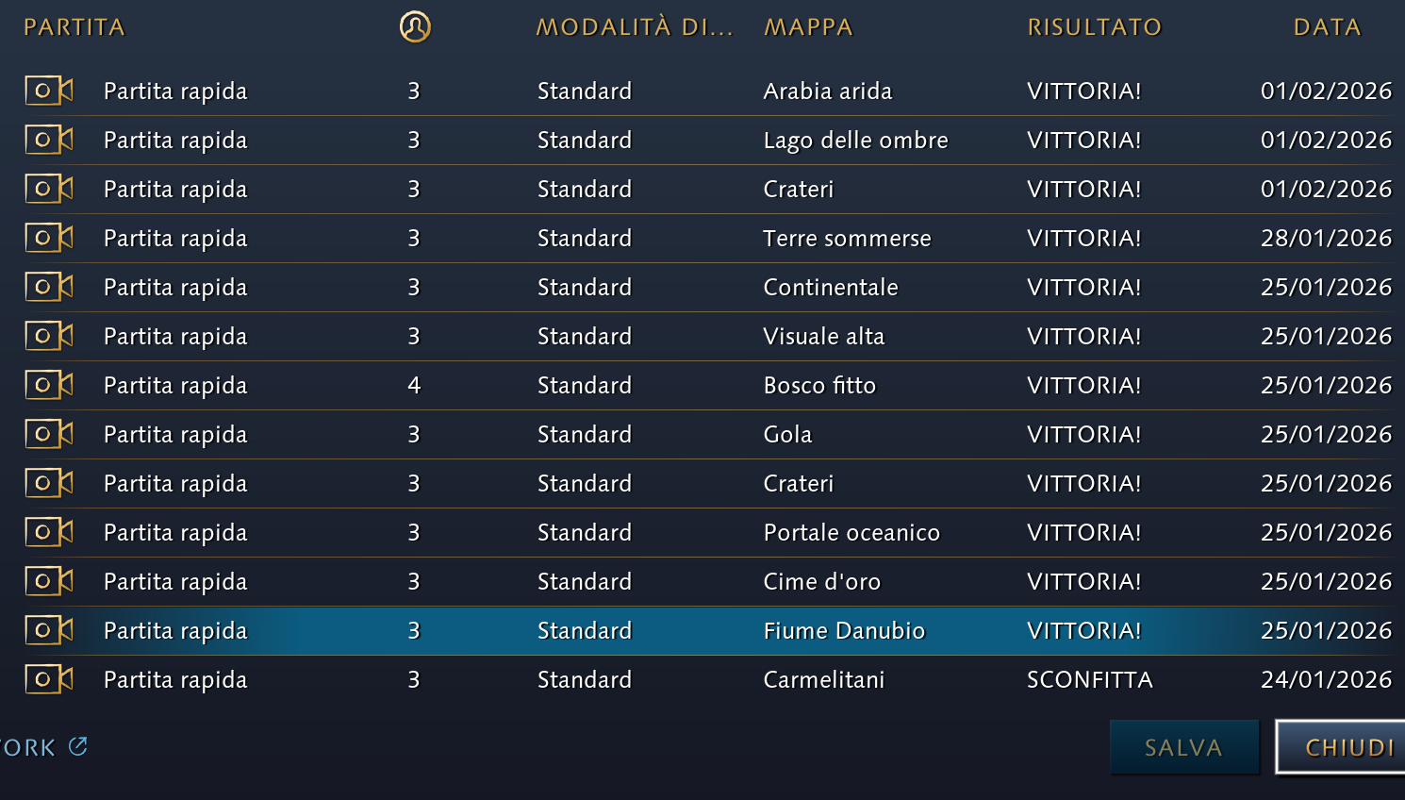Select the Visuale alta match row
The height and width of the screenshot is (800, 1405).
point(823,336)
